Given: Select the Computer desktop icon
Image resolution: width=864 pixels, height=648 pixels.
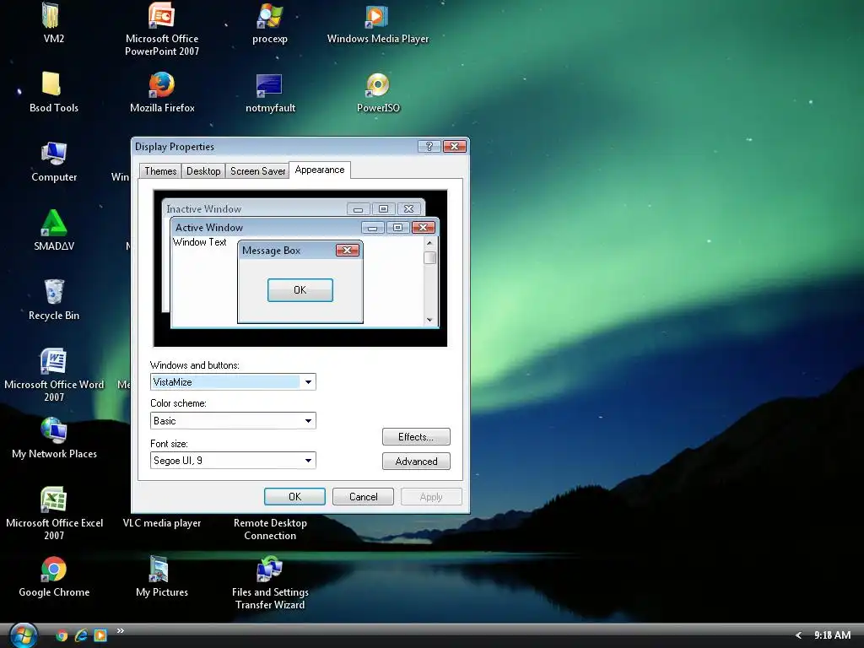Looking at the screenshot, I should [53, 154].
